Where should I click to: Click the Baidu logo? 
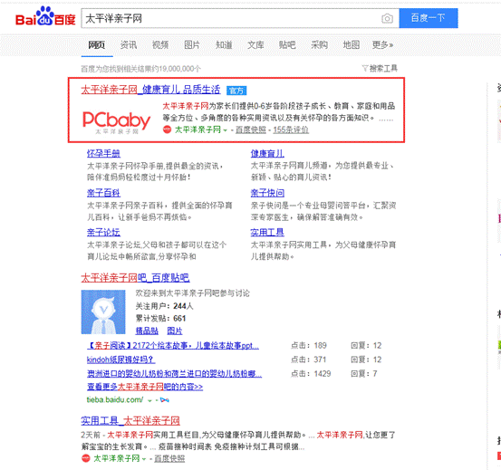pyautogui.click(x=45, y=16)
